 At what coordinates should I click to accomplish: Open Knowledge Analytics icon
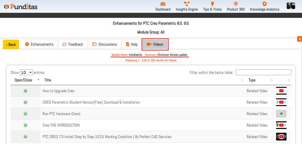tap(264, 4)
